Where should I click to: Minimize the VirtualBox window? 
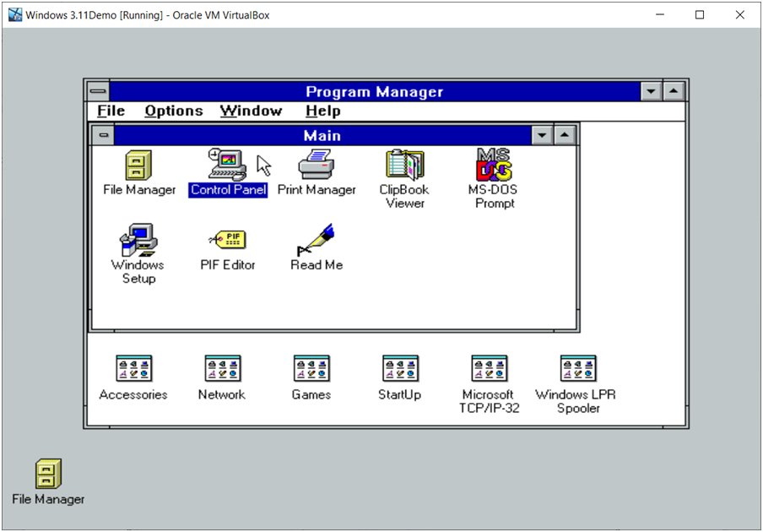(x=660, y=15)
